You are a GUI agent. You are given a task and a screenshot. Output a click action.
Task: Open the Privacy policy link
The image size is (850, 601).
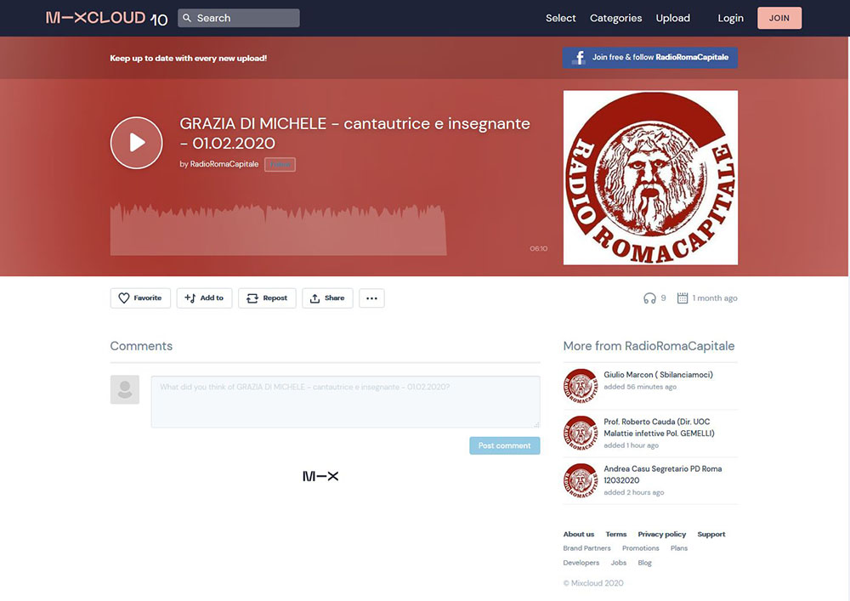(662, 535)
